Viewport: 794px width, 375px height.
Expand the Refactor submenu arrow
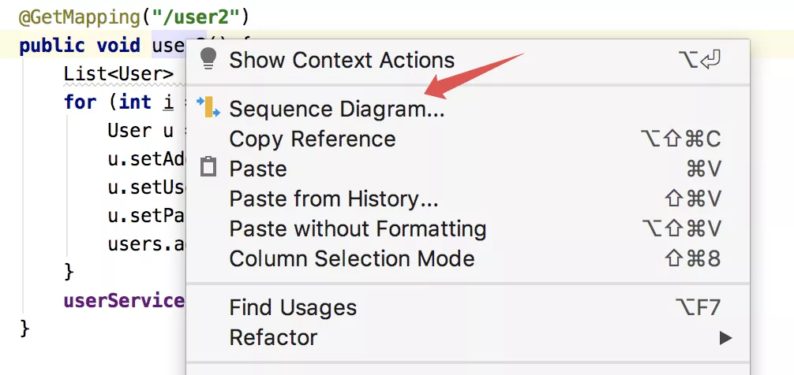(725, 338)
